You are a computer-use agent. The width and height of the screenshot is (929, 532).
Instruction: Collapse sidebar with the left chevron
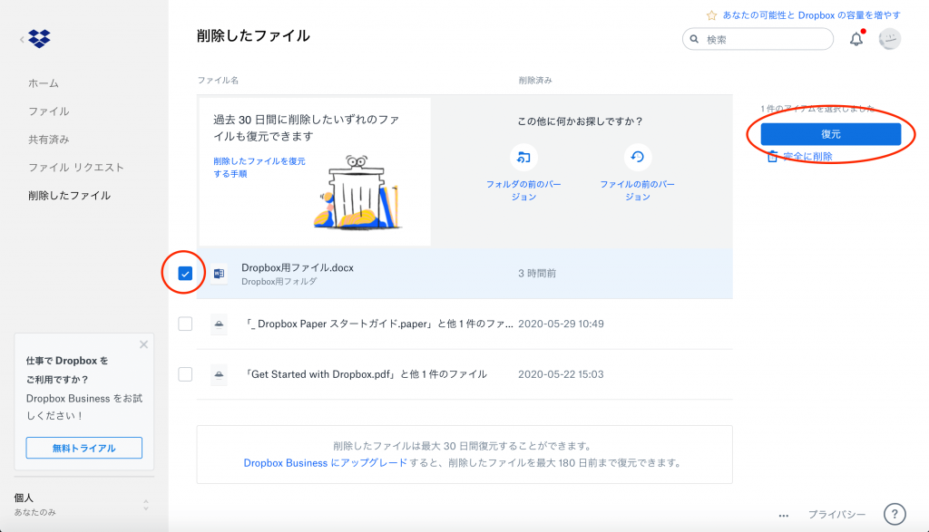tap(22, 40)
